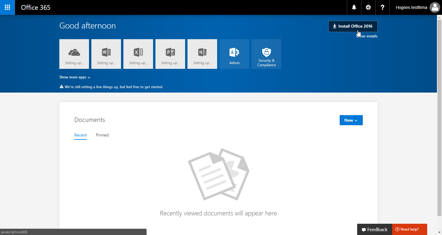Click the Need help? button

[410, 229]
